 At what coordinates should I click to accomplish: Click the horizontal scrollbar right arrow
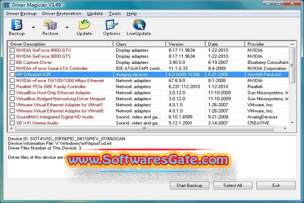click(x=285, y=129)
